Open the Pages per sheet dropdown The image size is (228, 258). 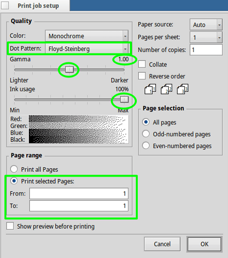206,37
